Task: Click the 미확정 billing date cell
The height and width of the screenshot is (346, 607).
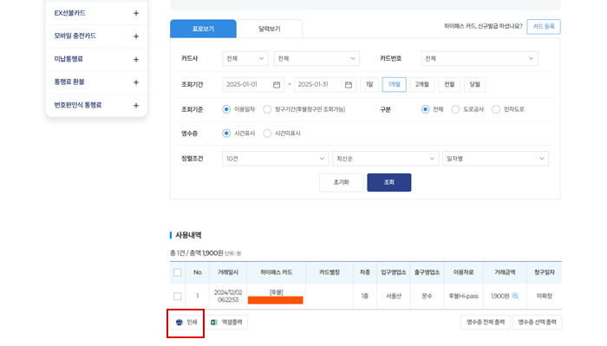Action: [545, 296]
